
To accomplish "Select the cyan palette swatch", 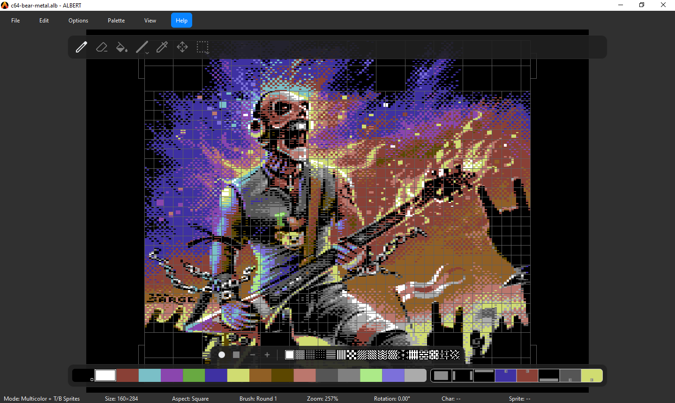I will tap(150, 375).
